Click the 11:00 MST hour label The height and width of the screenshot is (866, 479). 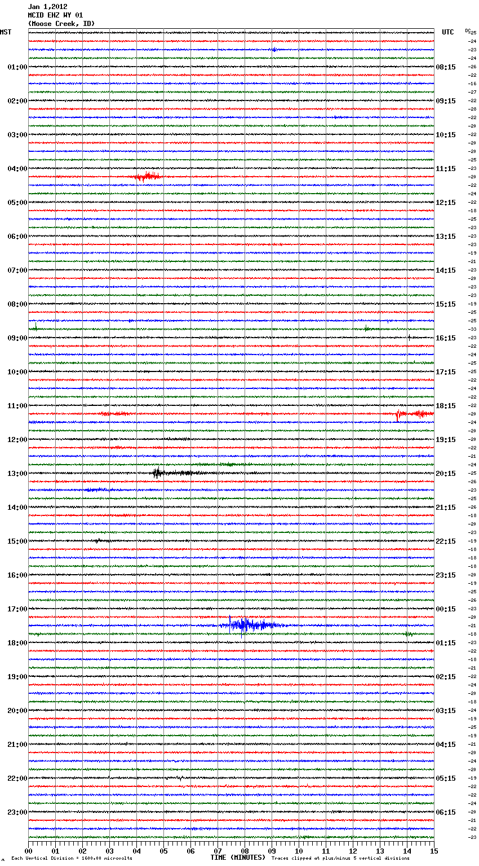(x=17, y=406)
